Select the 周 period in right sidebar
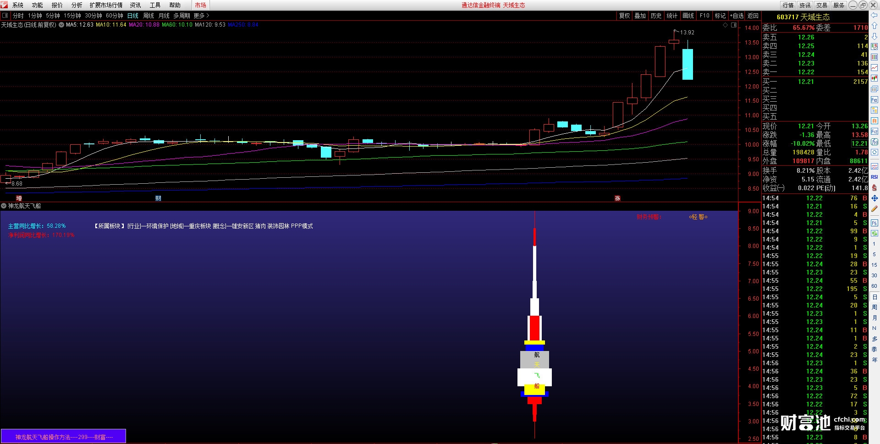 (874, 307)
